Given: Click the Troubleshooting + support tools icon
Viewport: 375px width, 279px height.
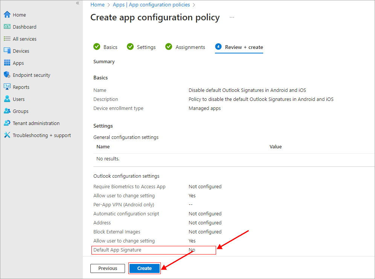Looking at the screenshot, I should [7, 135].
